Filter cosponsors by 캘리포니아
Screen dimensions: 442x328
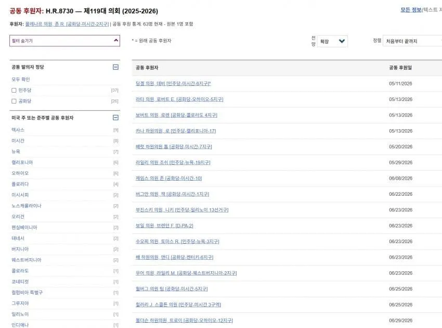[22, 162]
